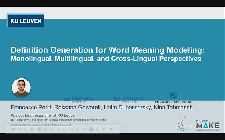Stop the recording with the red square
This screenshot has width=225, height=140.
13,129
